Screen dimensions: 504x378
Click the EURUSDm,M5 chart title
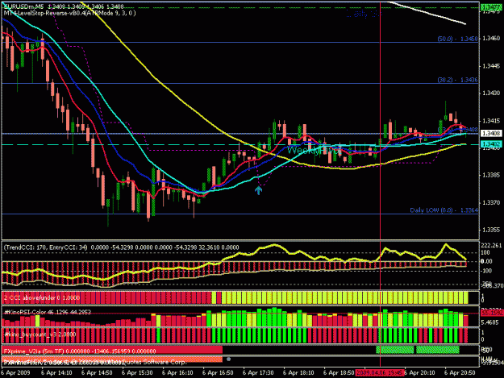tap(24, 6)
